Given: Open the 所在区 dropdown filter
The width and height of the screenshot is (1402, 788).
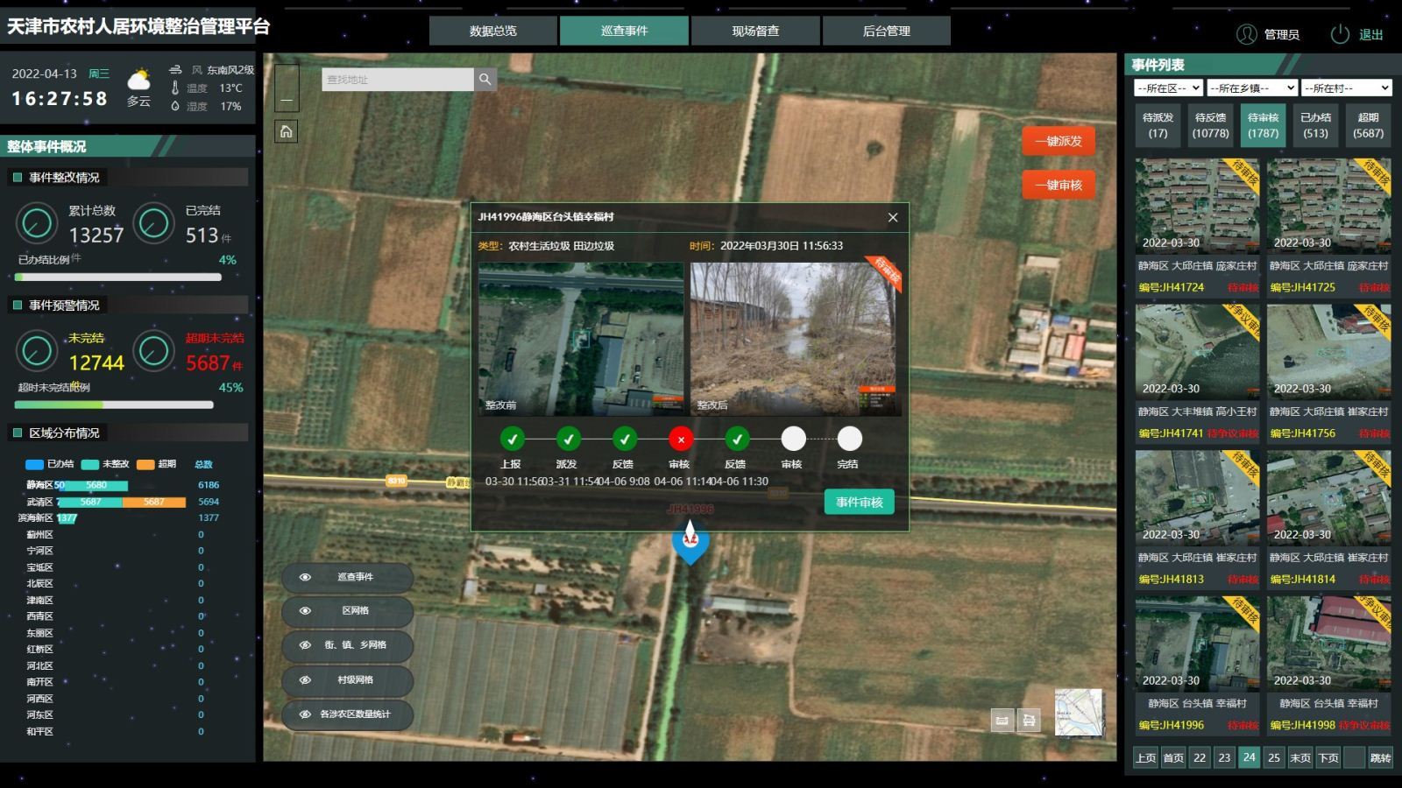Looking at the screenshot, I should tap(1168, 88).
